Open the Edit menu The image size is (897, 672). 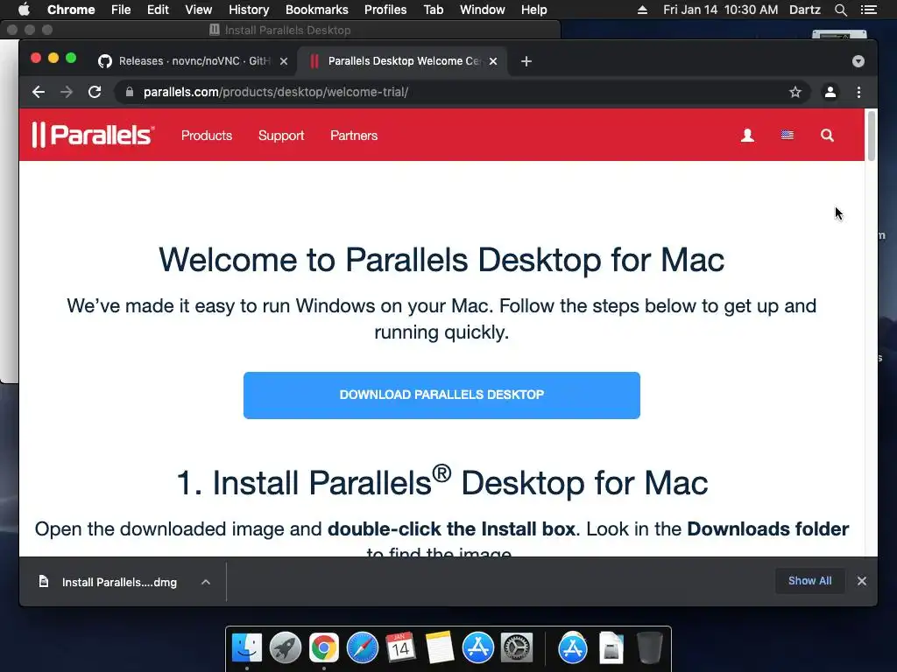click(158, 10)
